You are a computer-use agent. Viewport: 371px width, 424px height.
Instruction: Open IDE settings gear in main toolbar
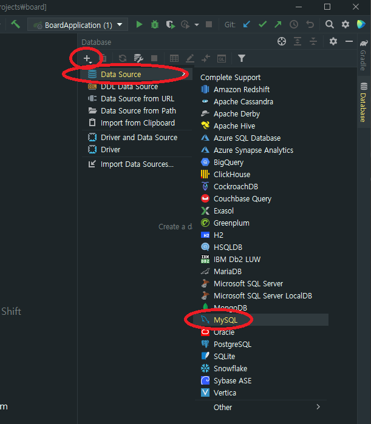click(345, 25)
